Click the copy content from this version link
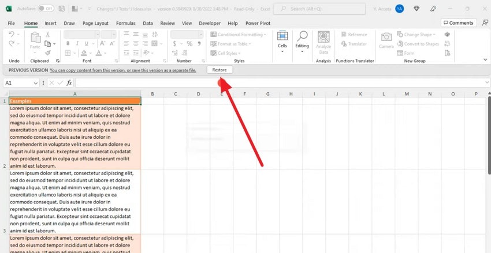Image resolution: width=491 pixels, height=253 pixels. 123,70
